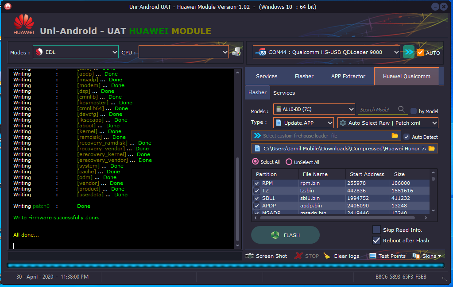Click the double-arrow icon in the firehouse loader field

click(257, 136)
